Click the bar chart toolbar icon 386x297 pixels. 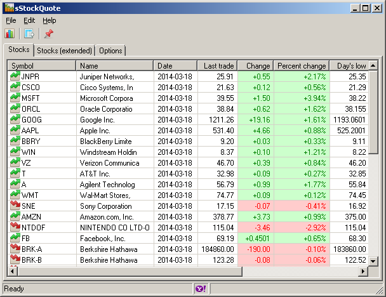10,34
